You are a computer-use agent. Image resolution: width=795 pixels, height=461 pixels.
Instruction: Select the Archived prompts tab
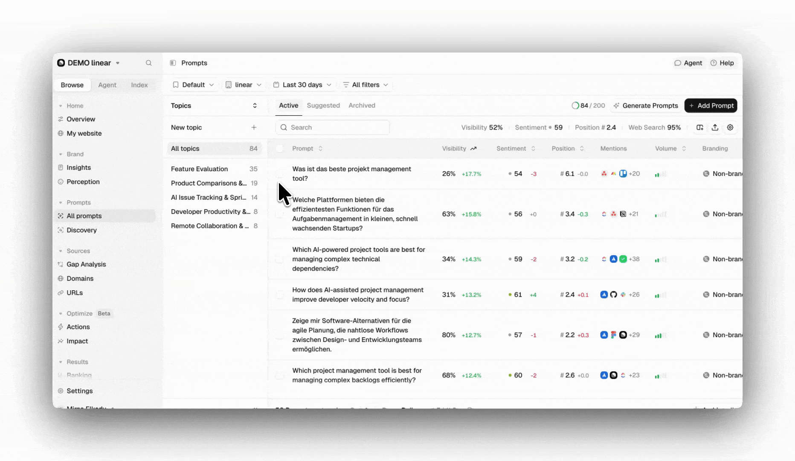362,105
